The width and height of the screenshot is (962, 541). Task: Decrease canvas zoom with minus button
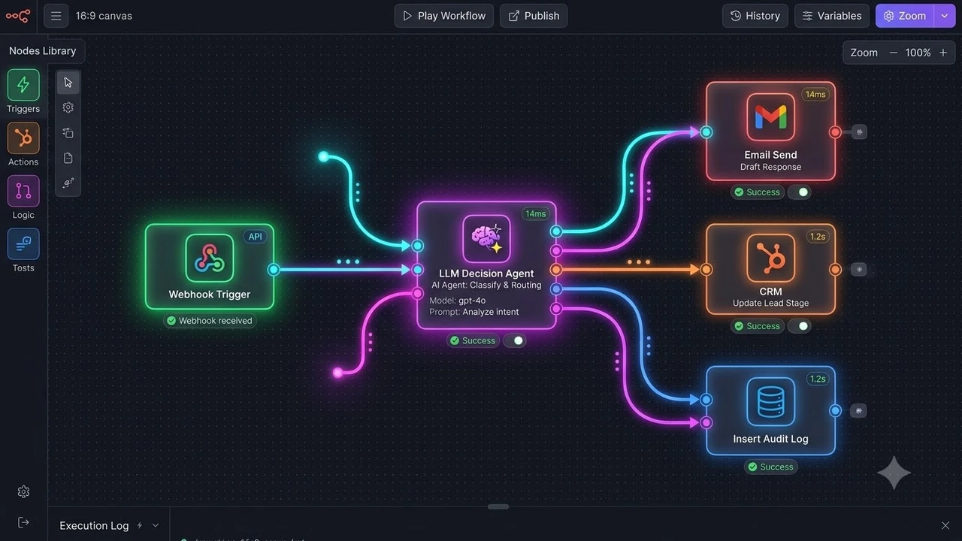pos(894,53)
